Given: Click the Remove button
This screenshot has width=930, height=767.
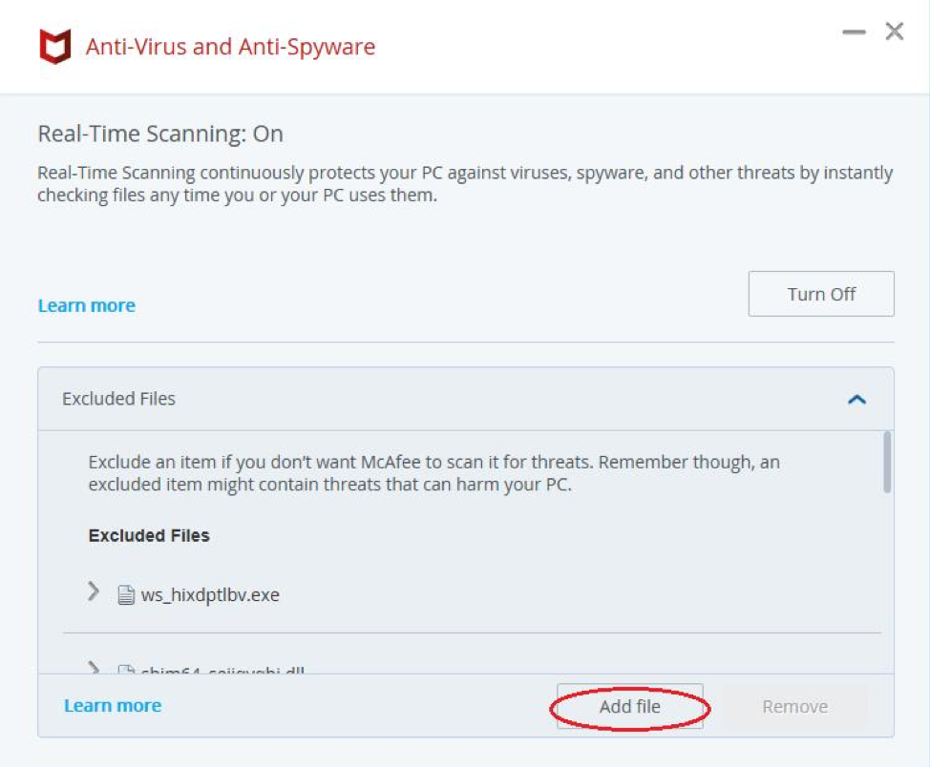Looking at the screenshot, I should [x=794, y=706].
